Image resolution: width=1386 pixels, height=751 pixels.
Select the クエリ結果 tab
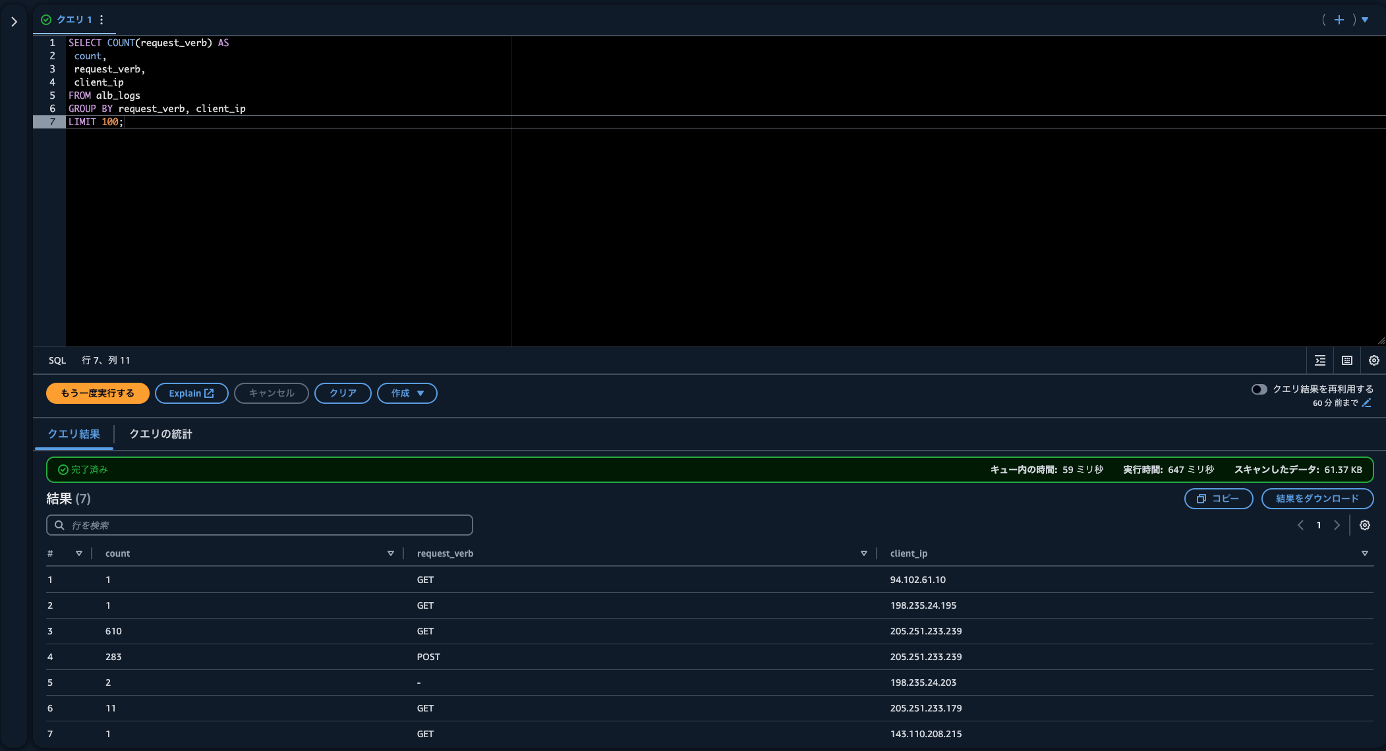pyautogui.click(x=74, y=434)
